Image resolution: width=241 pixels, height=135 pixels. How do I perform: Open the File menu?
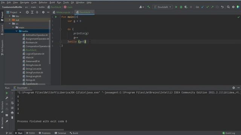click(x=3, y=3)
